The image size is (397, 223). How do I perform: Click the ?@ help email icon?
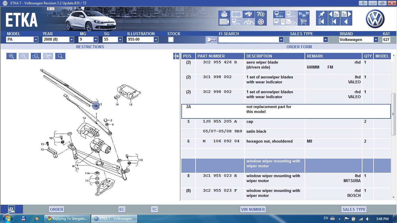pos(261,14)
